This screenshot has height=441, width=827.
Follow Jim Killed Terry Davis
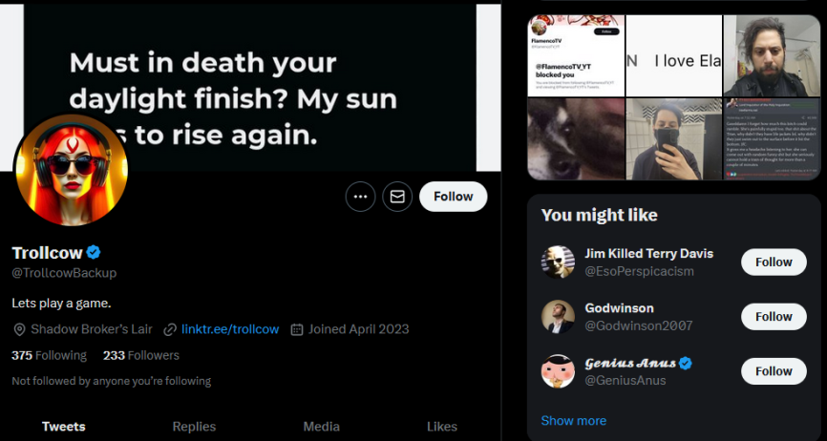click(x=774, y=262)
